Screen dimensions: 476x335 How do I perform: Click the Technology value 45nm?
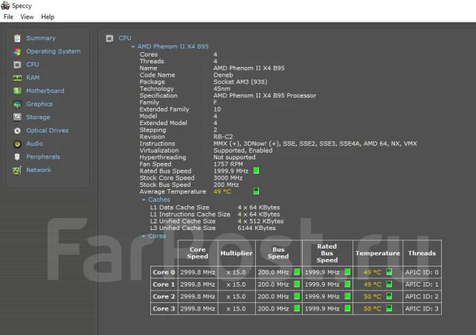pyautogui.click(x=222, y=89)
